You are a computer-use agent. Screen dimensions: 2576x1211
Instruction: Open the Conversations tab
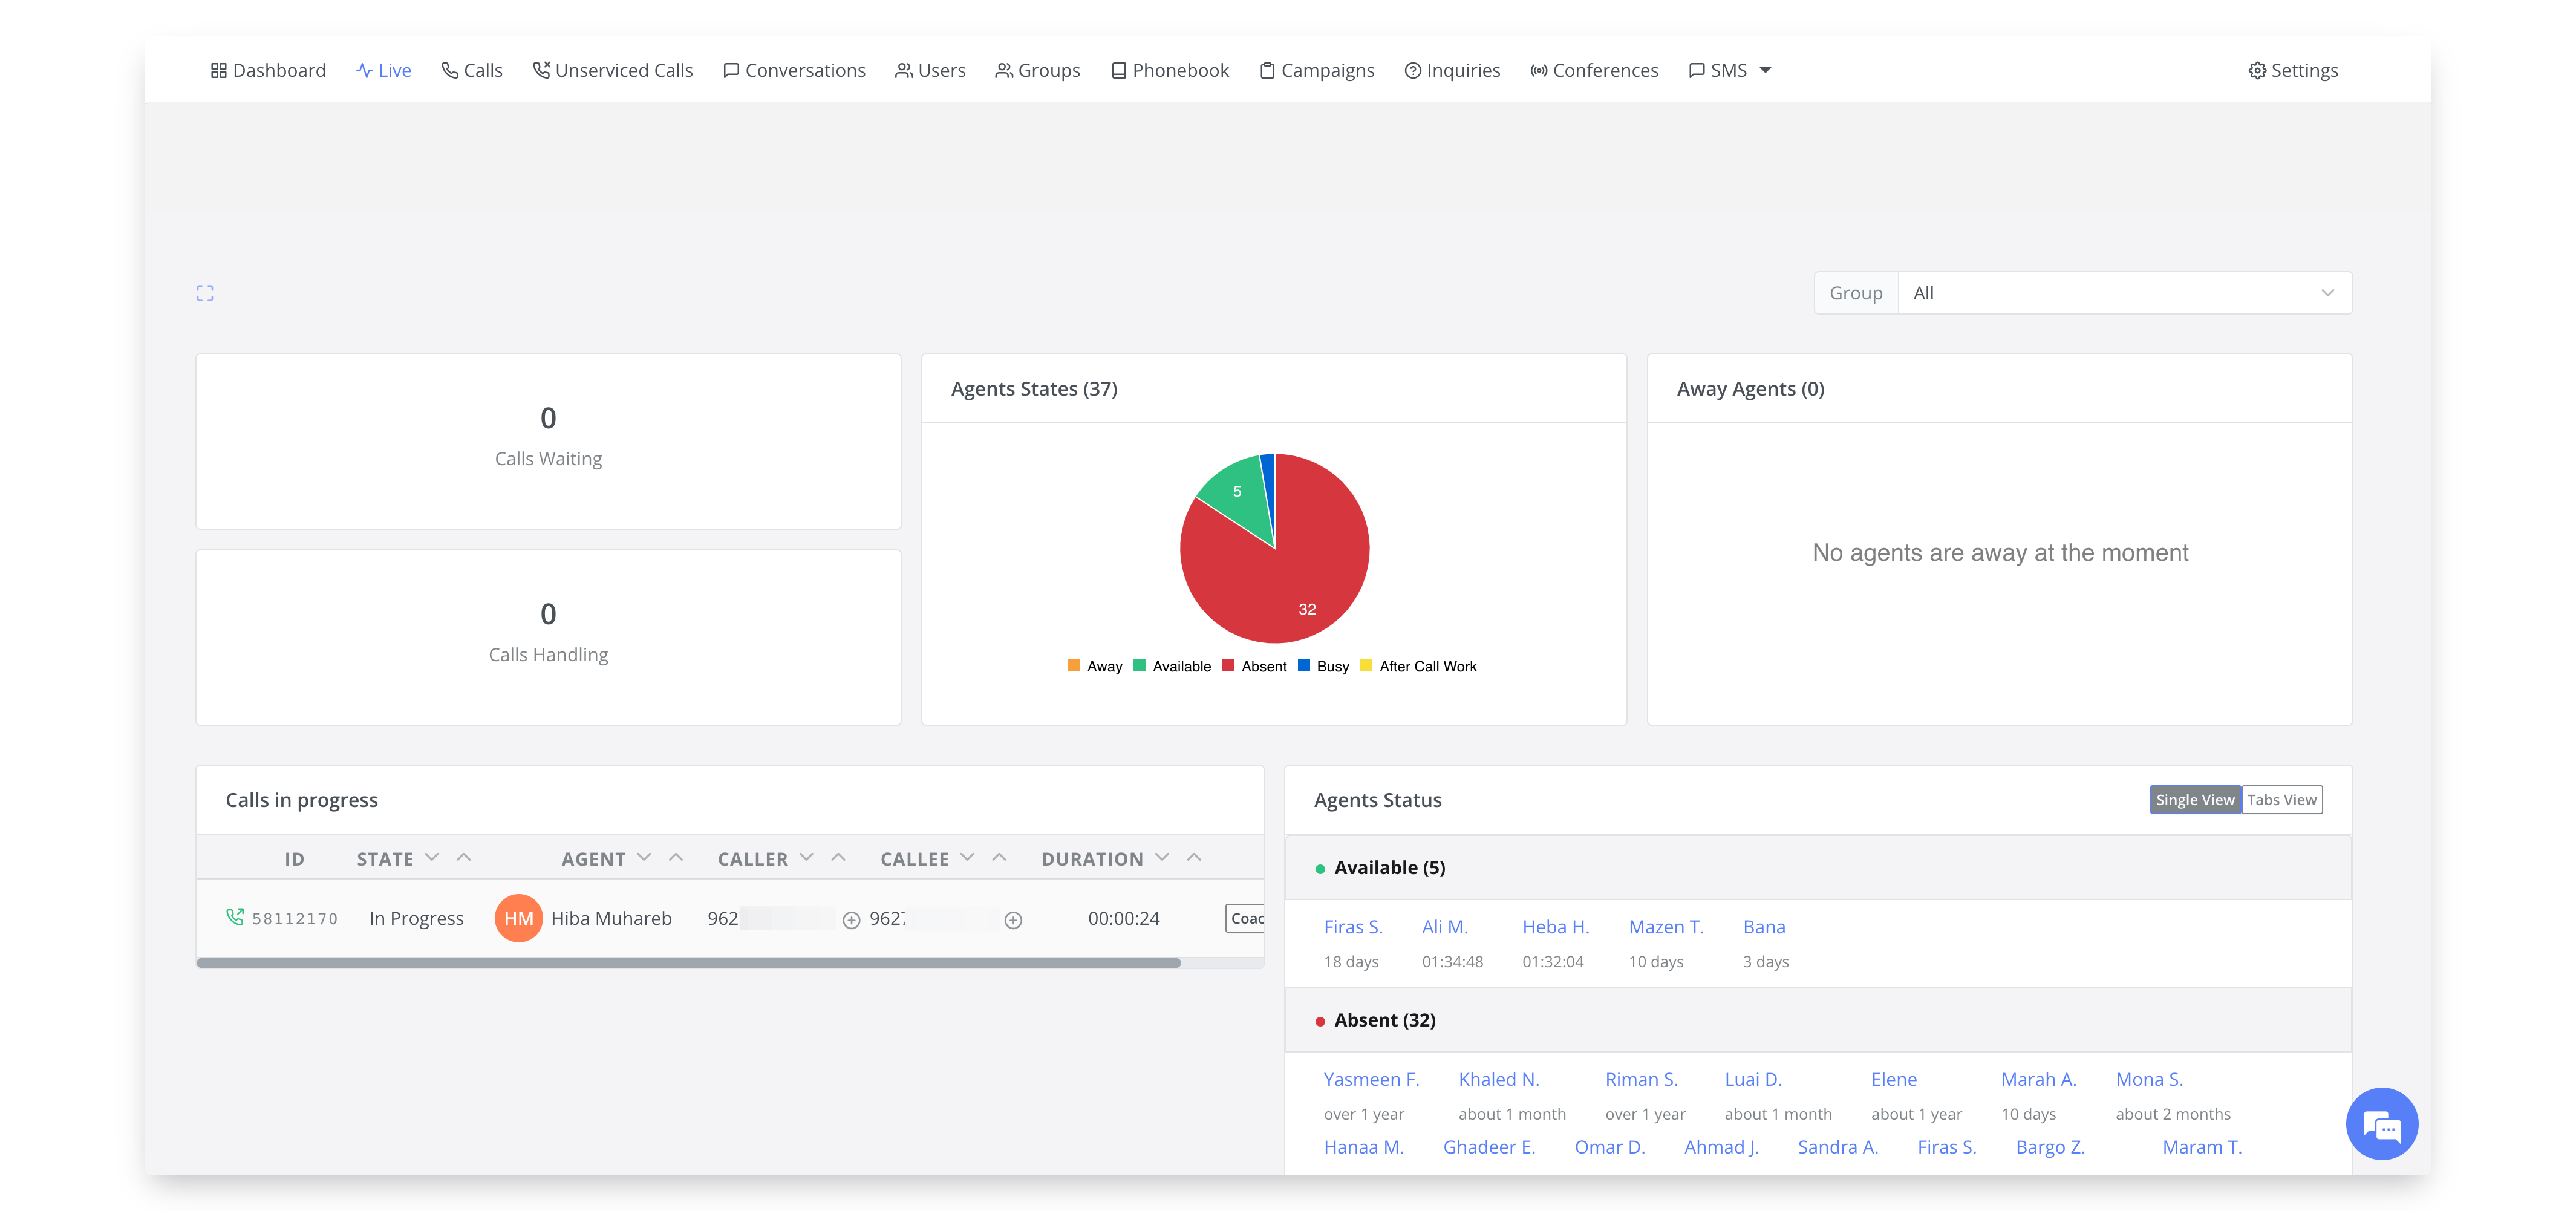pos(794,70)
